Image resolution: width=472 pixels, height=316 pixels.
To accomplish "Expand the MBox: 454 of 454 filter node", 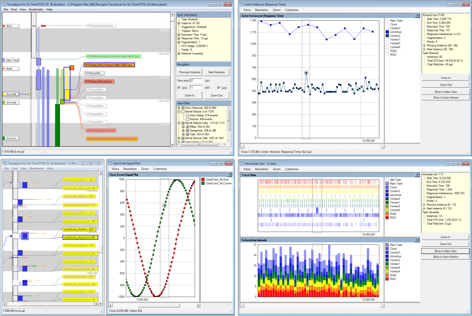I will pyautogui.click(x=183, y=127).
